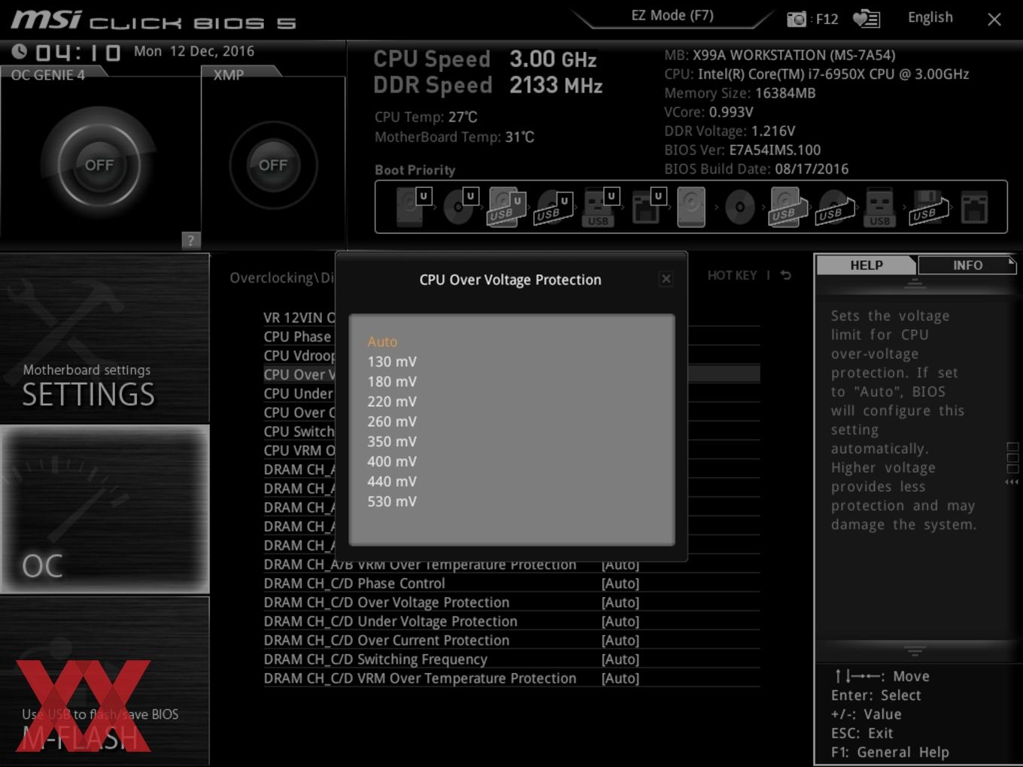Screen dimensions: 1023x767
Task: Toggle the XMP OFF knob
Action: tap(273, 165)
